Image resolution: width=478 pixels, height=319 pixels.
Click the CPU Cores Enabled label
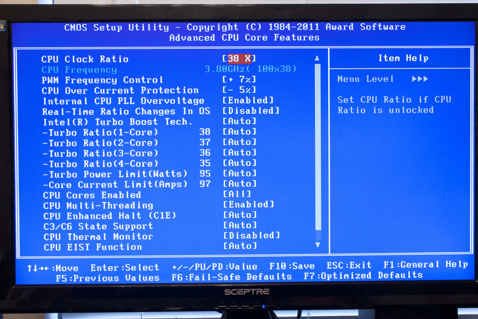pyautogui.click(x=92, y=195)
